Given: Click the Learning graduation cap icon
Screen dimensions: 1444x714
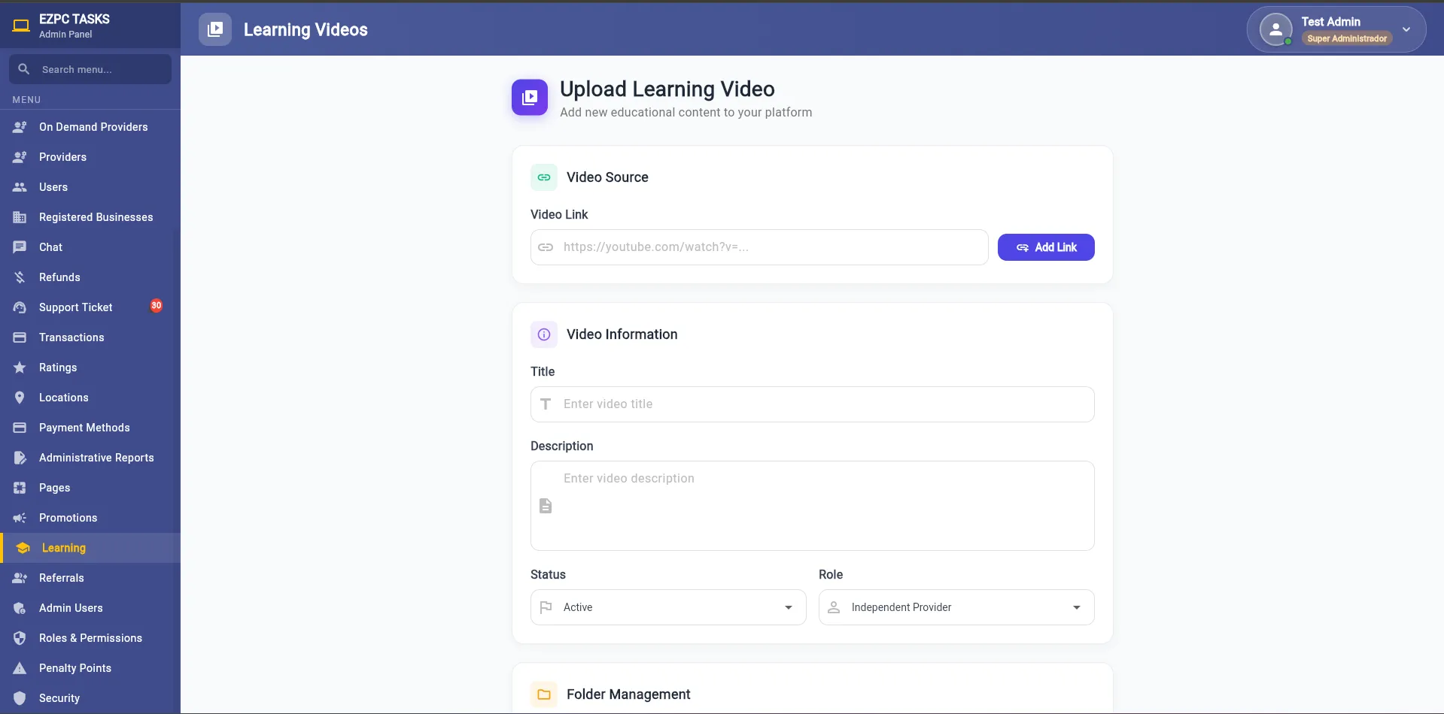Looking at the screenshot, I should (x=23, y=548).
